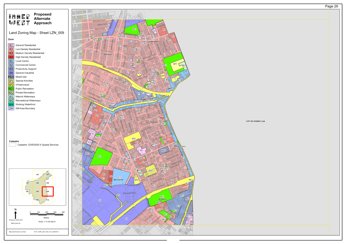Image resolution: width=346 pixels, height=244 pixels.
Task: Click 'Land Zoning Map - Sheet LZN_009' heading
Action: tap(36, 33)
